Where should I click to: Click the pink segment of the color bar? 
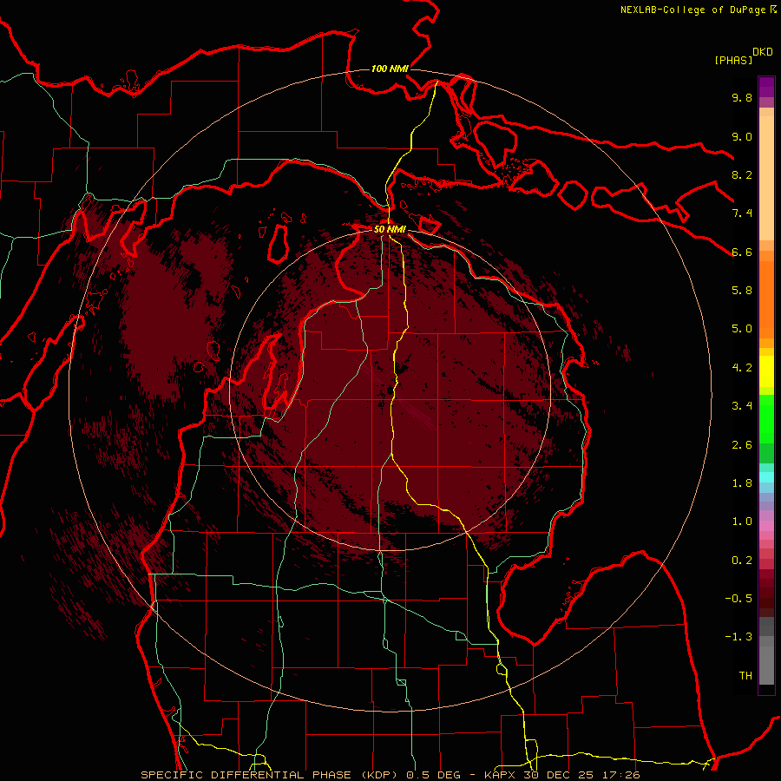(x=766, y=526)
